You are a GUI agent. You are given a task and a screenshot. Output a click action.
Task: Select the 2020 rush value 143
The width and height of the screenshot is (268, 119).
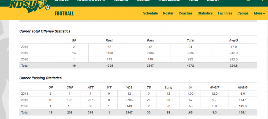click(x=109, y=59)
